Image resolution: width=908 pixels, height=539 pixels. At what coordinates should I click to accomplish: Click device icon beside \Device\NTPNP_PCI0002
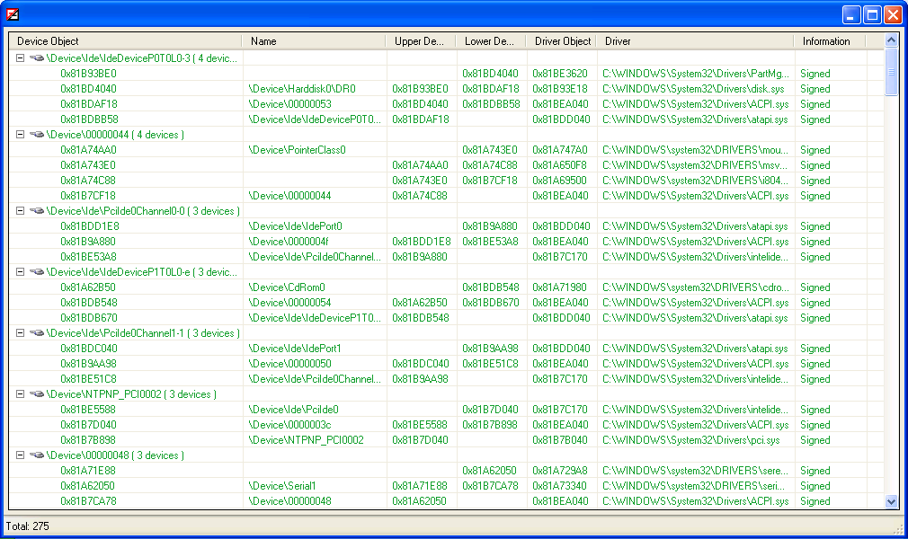pos(37,394)
